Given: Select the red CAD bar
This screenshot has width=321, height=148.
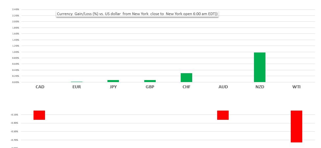Looking at the screenshot, I should 39,115.
